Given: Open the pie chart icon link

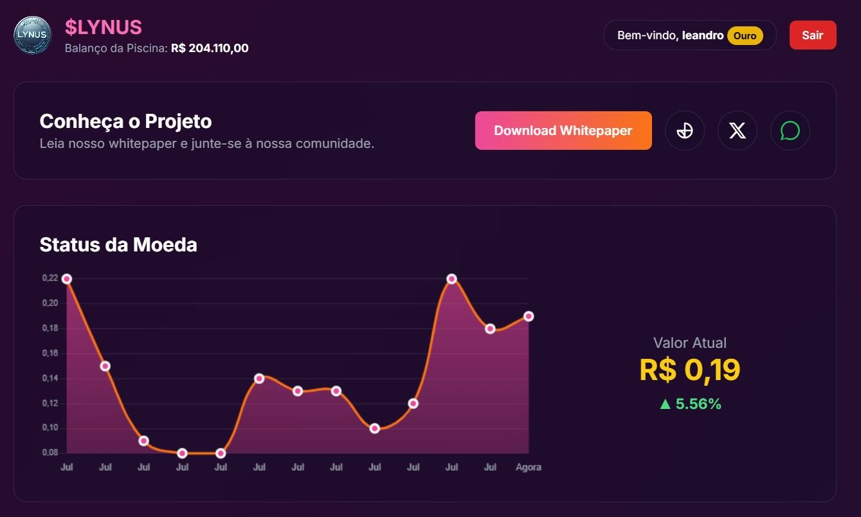Looking at the screenshot, I should [x=685, y=131].
